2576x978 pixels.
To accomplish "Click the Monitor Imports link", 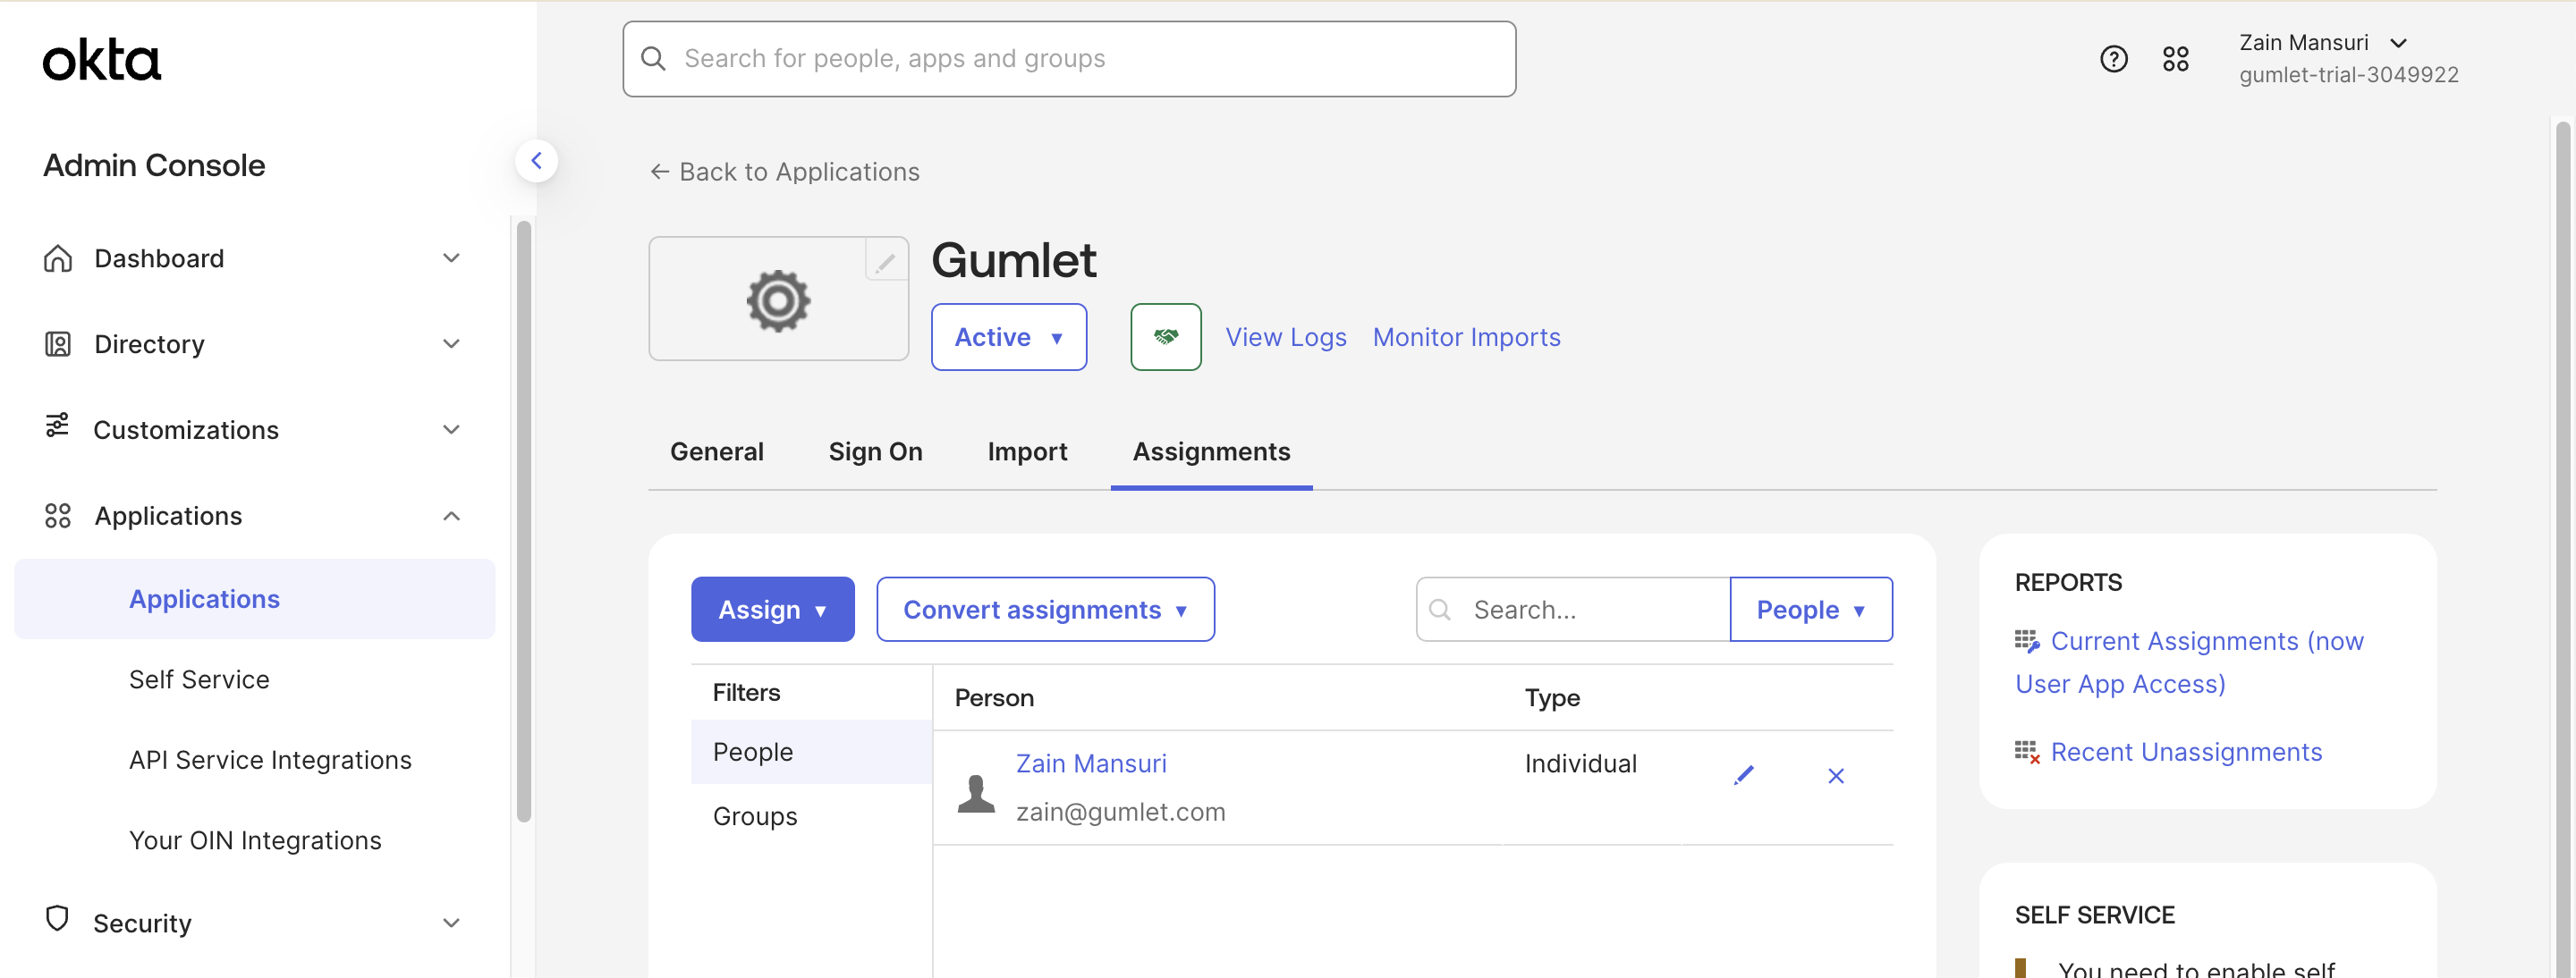I will (1466, 337).
